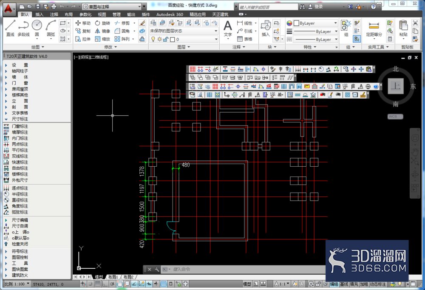Screen dimensions: 425x290
Task: Switch to the 注释 ribbon tab
Action: click(x=54, y=14)
